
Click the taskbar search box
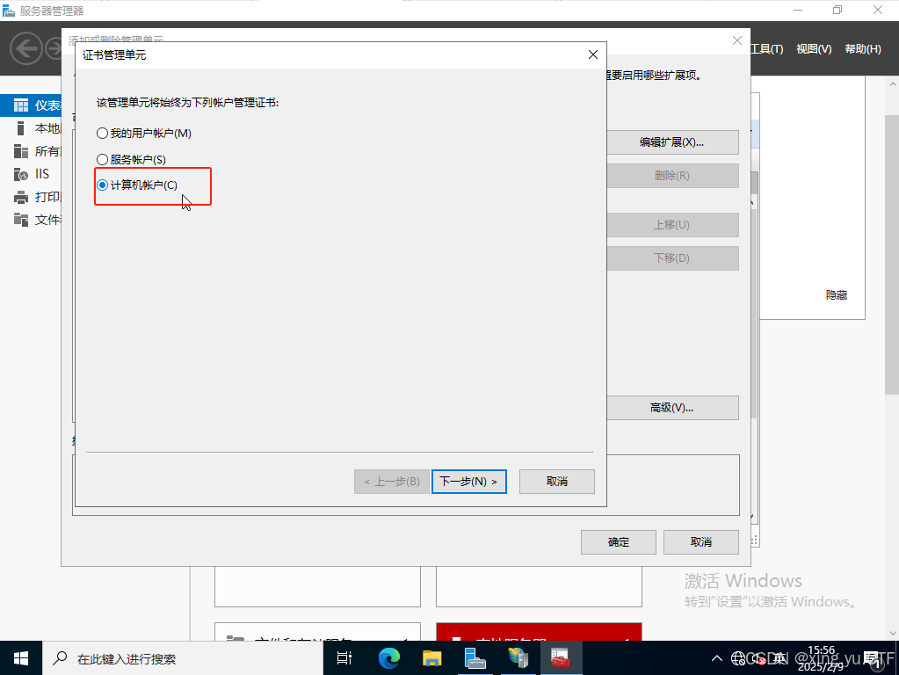[185, 658]
